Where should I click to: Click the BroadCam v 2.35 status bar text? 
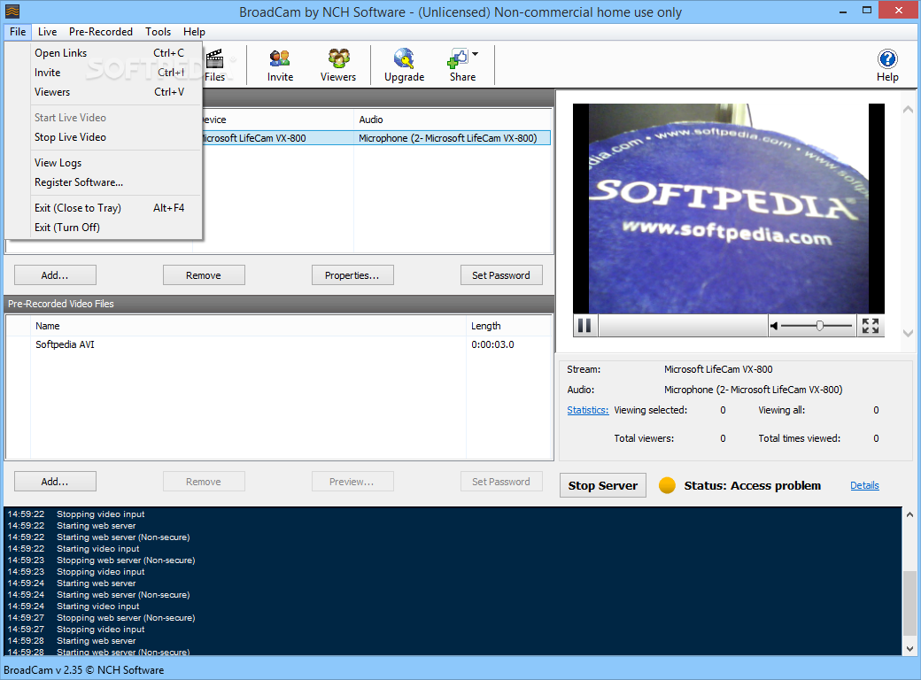pyautogui.click(x=84, y=670)
